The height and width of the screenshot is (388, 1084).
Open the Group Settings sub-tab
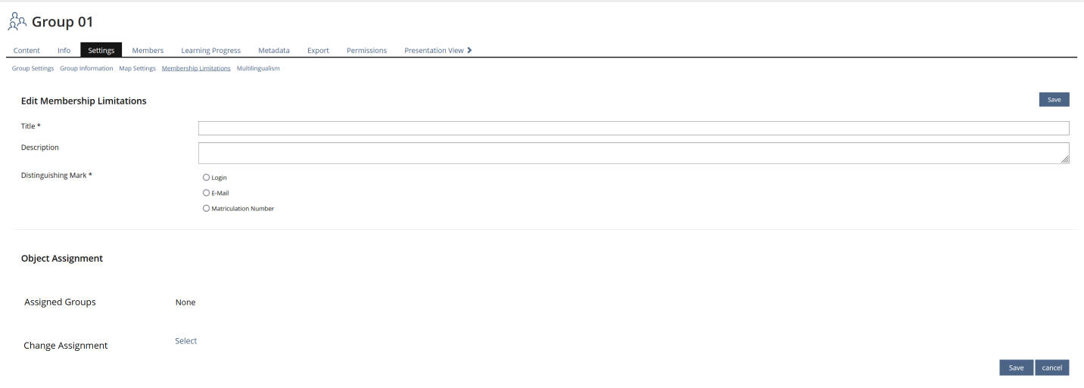(x=33, y=68)
